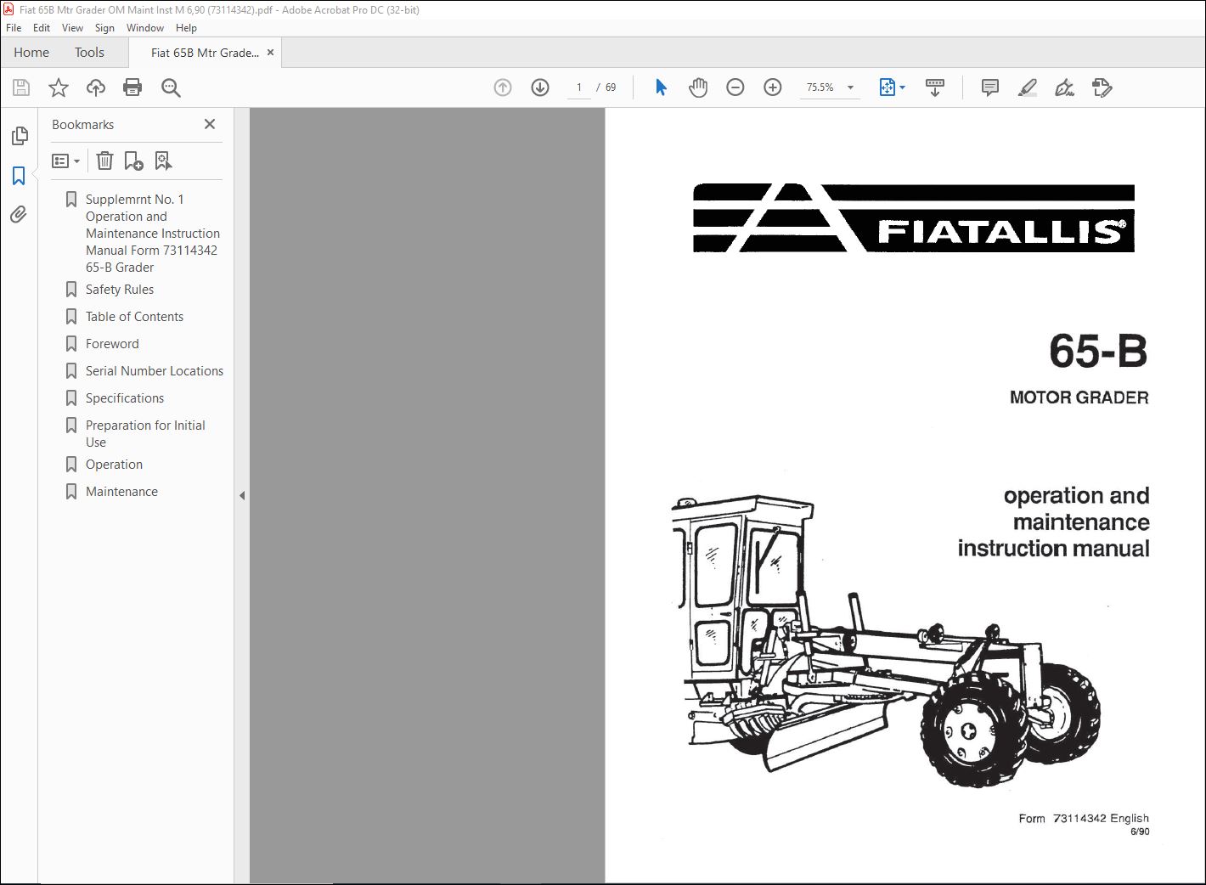Open the Sign document tool
The image size is (1206, 885).
pos(1064,87)
